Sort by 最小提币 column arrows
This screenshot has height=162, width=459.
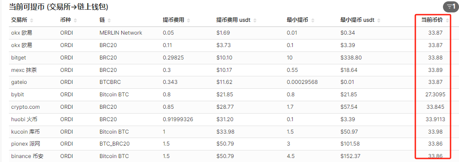[x=313, y=20]
